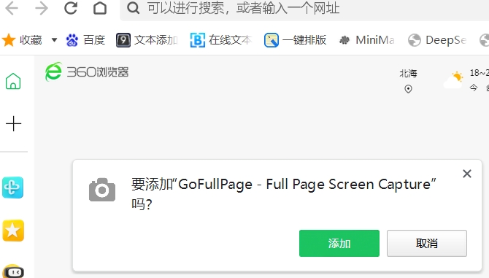The width and height of the screenshot is (489, 278).
Task: Click 添加 to add the extension
Action: click(x=339, y=244)
